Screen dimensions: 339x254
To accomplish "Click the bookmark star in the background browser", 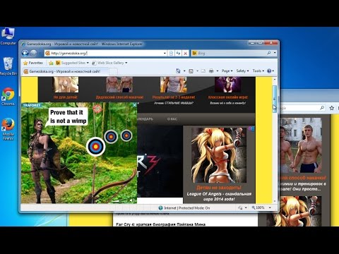I will [332, 108].
